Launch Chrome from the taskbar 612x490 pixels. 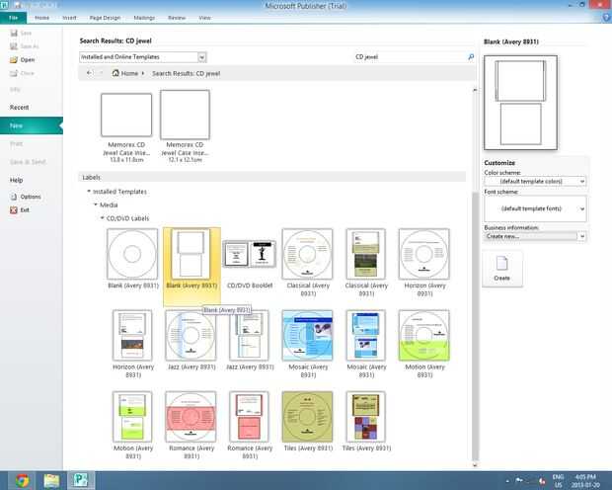[x=23, y=480]
